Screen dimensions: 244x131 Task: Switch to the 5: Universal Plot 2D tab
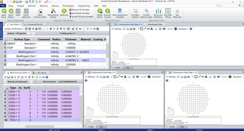tap(34, 24)
